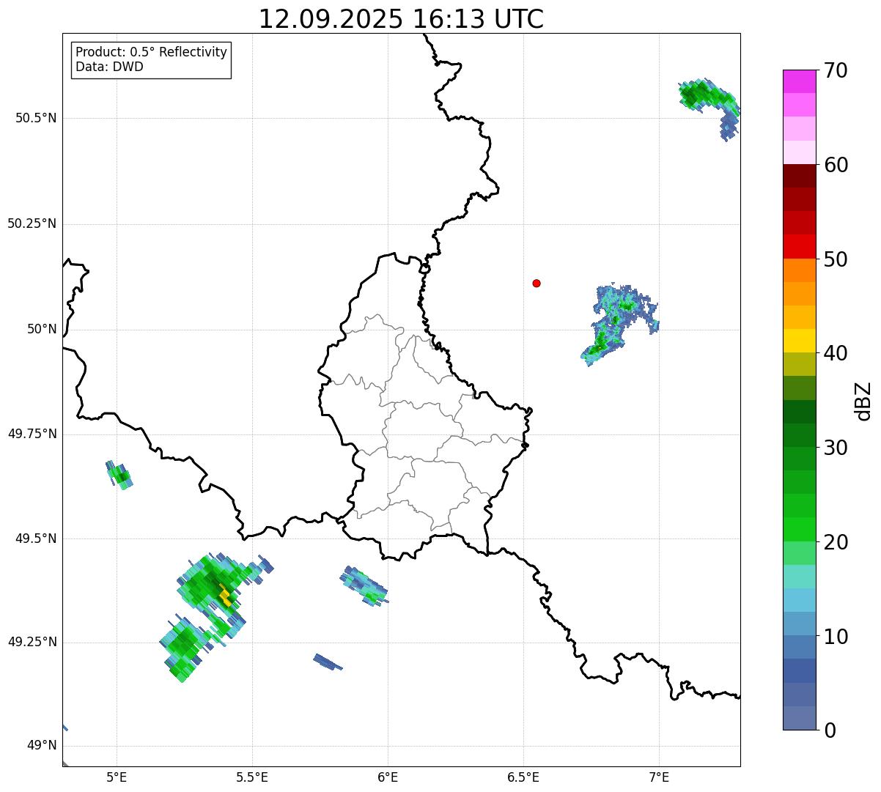Pick the magenta top swatch of colorbar
The width and height of the screenshot is (881, 792).
(x=799, y=81)
